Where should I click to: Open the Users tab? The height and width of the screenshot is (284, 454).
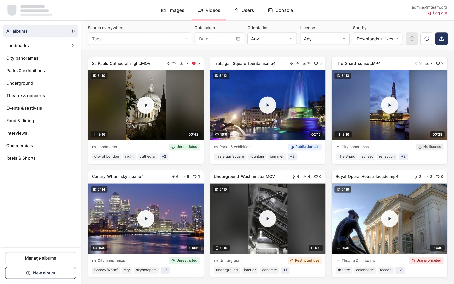244,10
